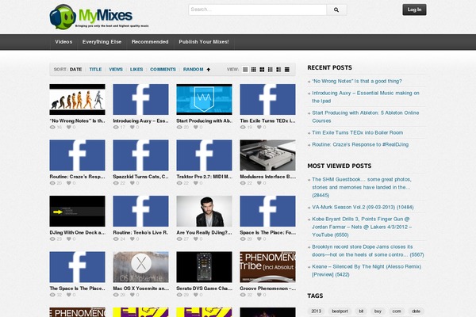Image resolution: width=476 pixels, height=317 pixels.
Task: Click heart under Spazzkid Turns Cats post
Action: (132, 183)
